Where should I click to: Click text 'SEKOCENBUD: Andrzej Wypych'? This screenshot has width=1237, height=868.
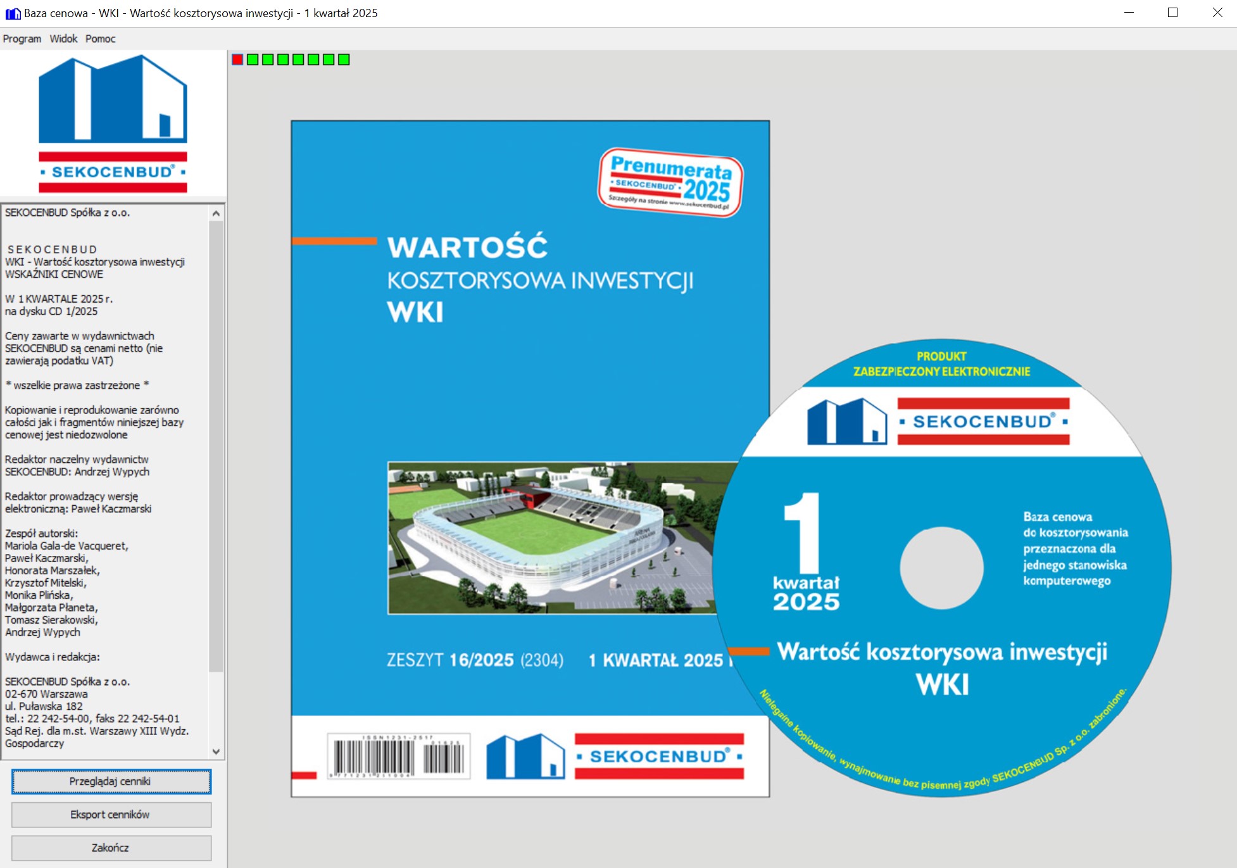[77, 472]
